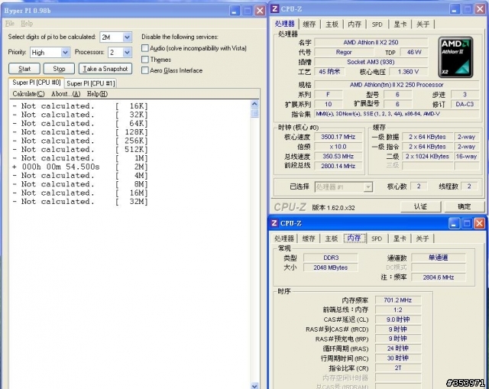This screenshot has width=489, height=389.
Task: Open the About...(A) menu
Action: point(66,94)
